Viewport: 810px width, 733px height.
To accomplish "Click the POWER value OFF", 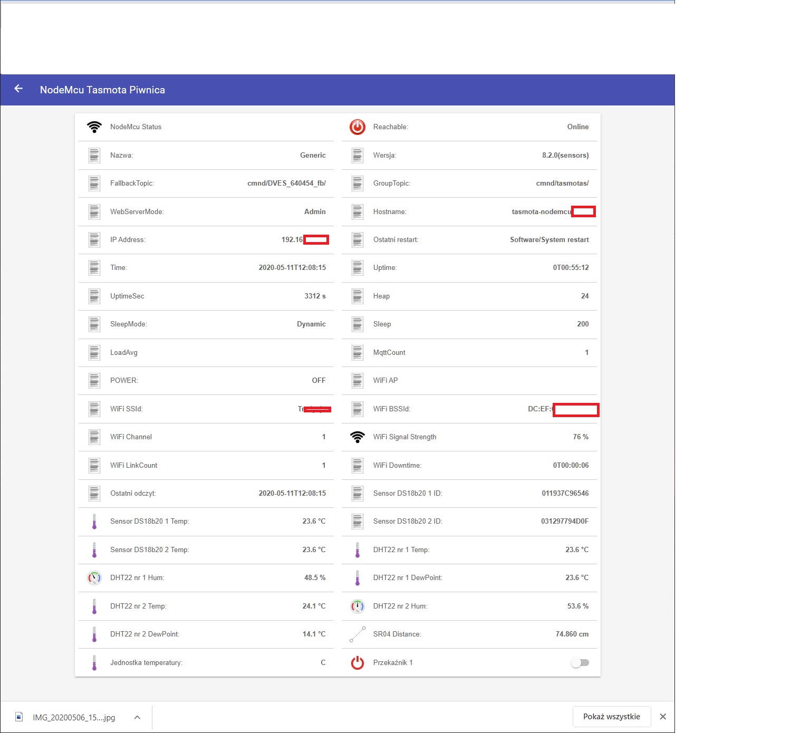I will pyautogui.click(x=319, y=381).
